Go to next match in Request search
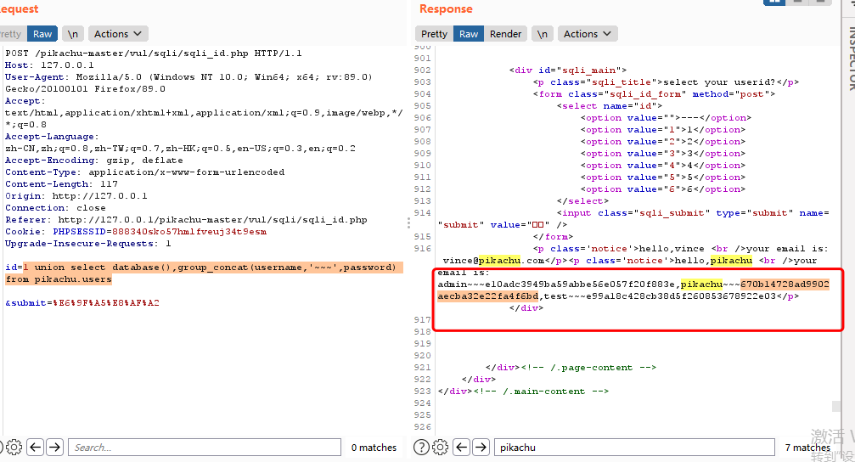The image size is (855, 462). pos(54,448)
